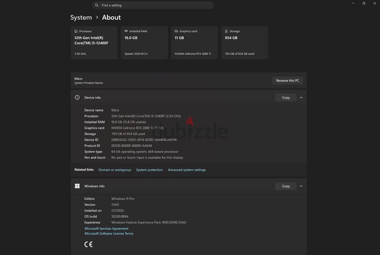Viewport: 380px width, 255px height.
Task: Click the About breadcrumb heading
Action: [111, 17]
